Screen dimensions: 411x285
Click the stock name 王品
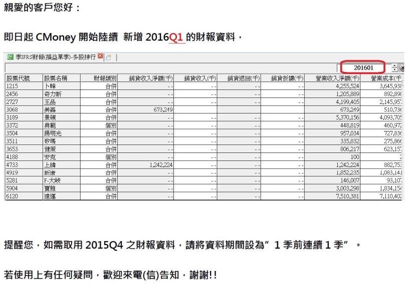point(50,101)
